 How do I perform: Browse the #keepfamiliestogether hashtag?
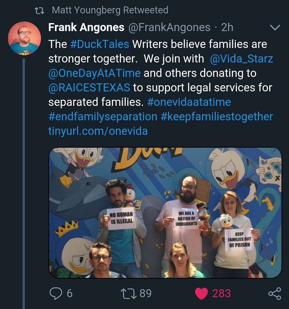[217, 117]
